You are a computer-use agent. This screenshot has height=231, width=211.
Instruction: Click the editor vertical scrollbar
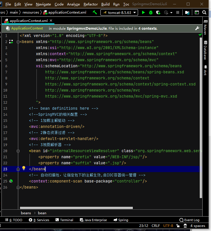click(201, 118)
